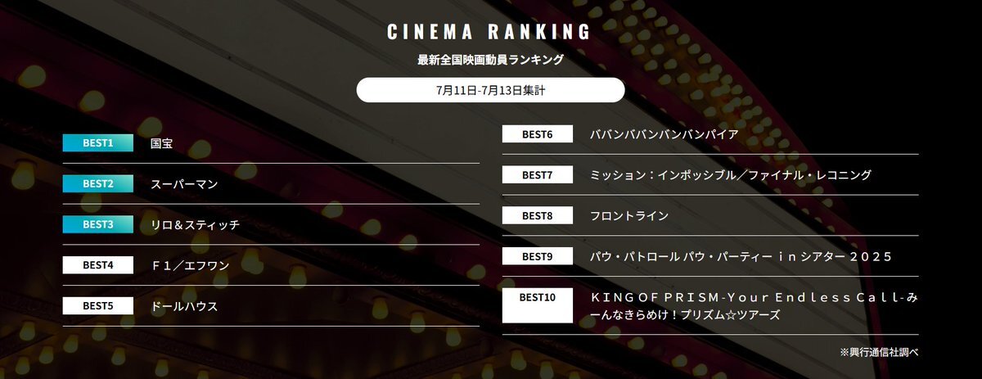Screen dimensions: 982x379
Task: Click the BEST10 rank badge
Action: (537, 305)
